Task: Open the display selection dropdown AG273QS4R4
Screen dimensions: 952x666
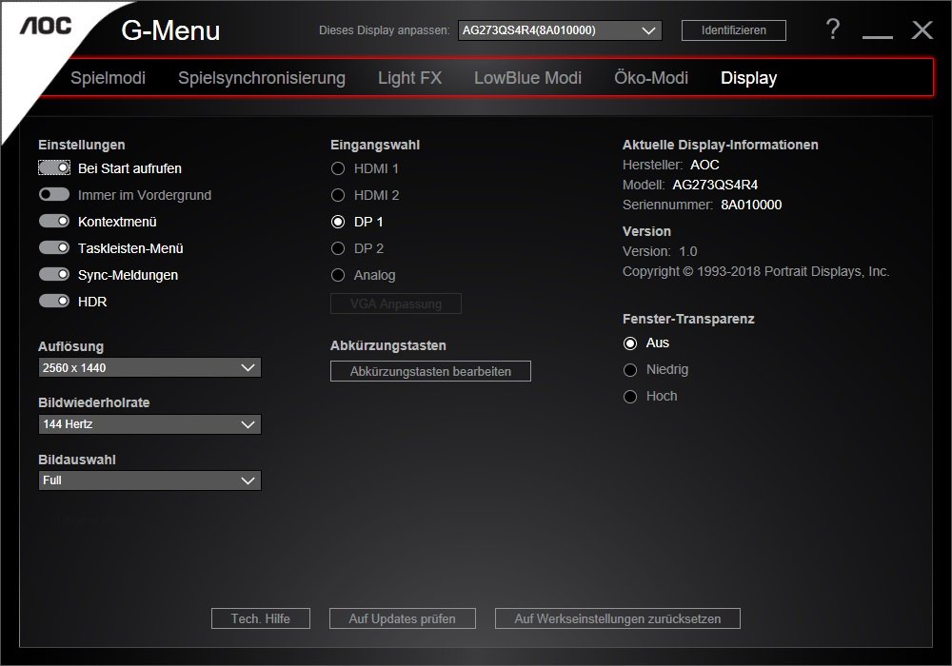Action: click(559, 30)
